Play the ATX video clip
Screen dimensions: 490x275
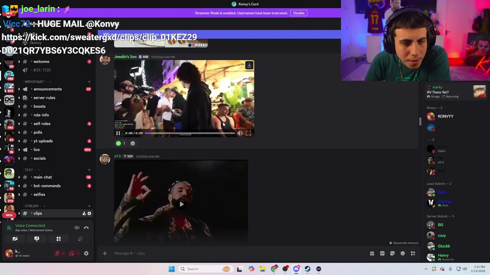181,204
